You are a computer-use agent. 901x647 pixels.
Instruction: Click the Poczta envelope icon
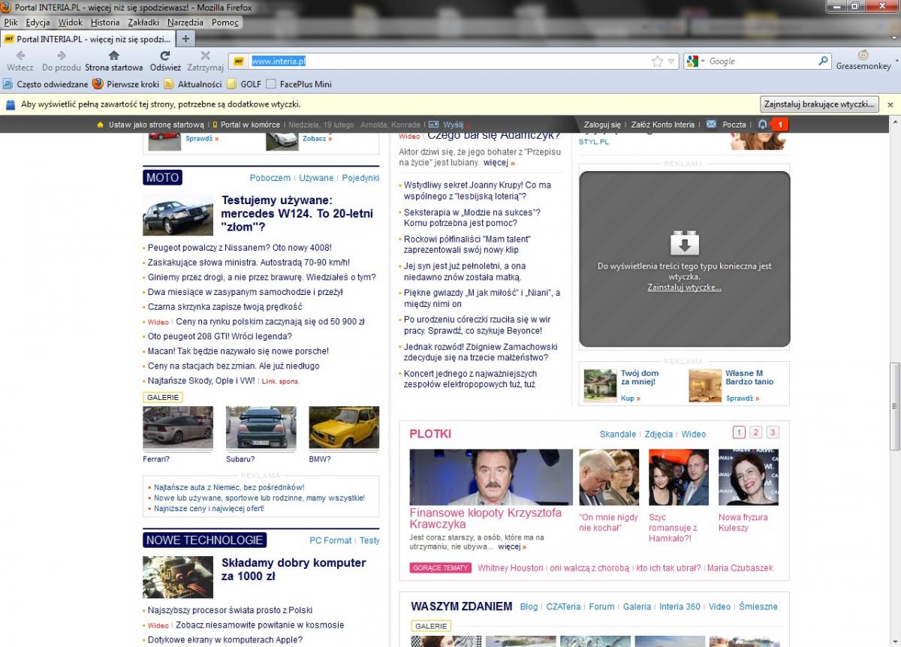click(x=711, y=125)
